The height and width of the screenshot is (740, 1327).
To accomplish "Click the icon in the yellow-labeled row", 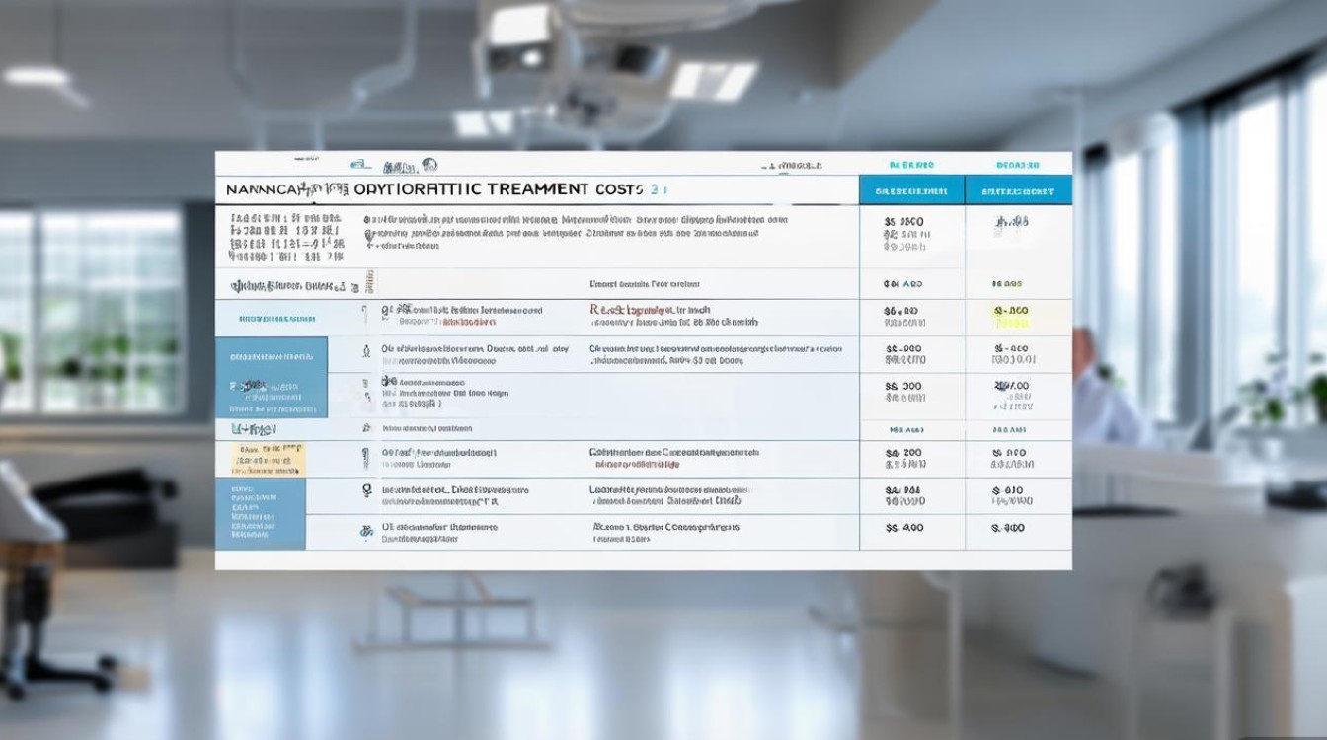I will coord(366,457).
